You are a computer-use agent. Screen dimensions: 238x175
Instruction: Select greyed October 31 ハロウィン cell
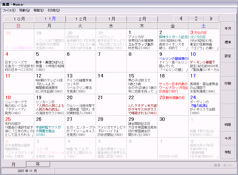tap(111, 40)
